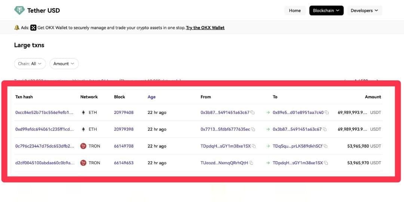The width and height of the screenshot is (404, 202).
Task: Click the Tether USD logo icon
Action: 19,10
